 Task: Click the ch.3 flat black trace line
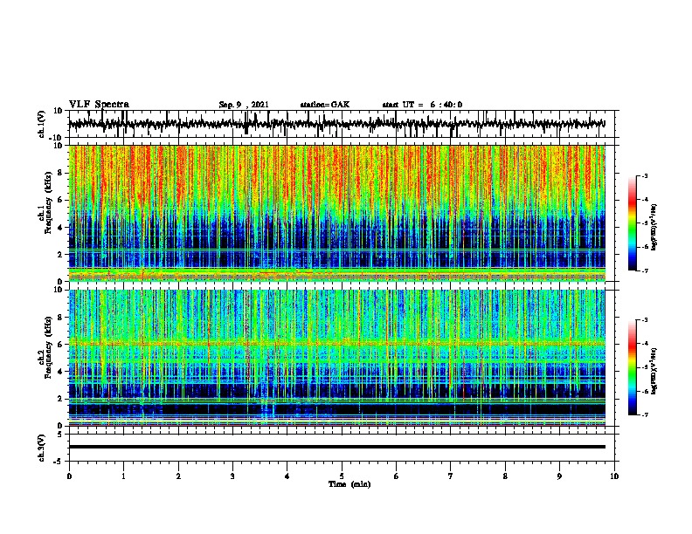337,447
